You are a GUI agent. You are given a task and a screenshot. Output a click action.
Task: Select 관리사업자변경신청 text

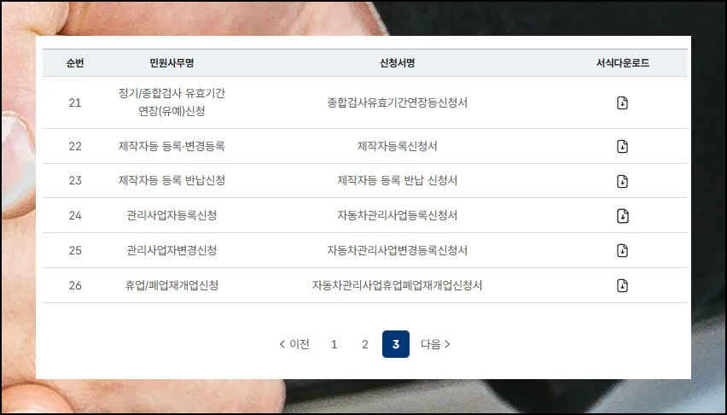pos(172,250)
